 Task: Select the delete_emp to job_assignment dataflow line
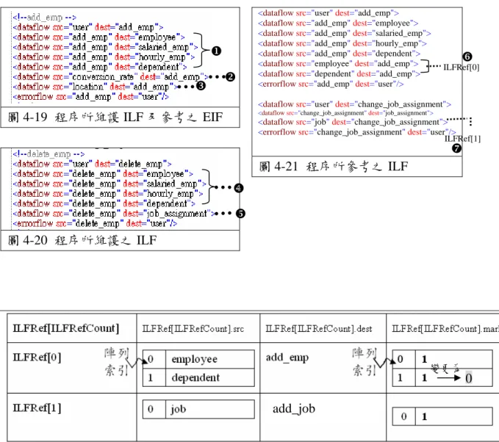pos(114,214)
